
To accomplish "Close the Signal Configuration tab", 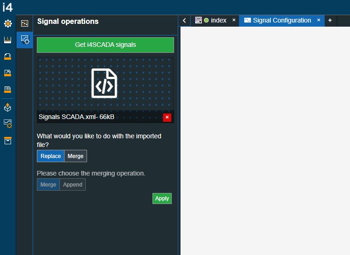I will click(x=319, y=20).
